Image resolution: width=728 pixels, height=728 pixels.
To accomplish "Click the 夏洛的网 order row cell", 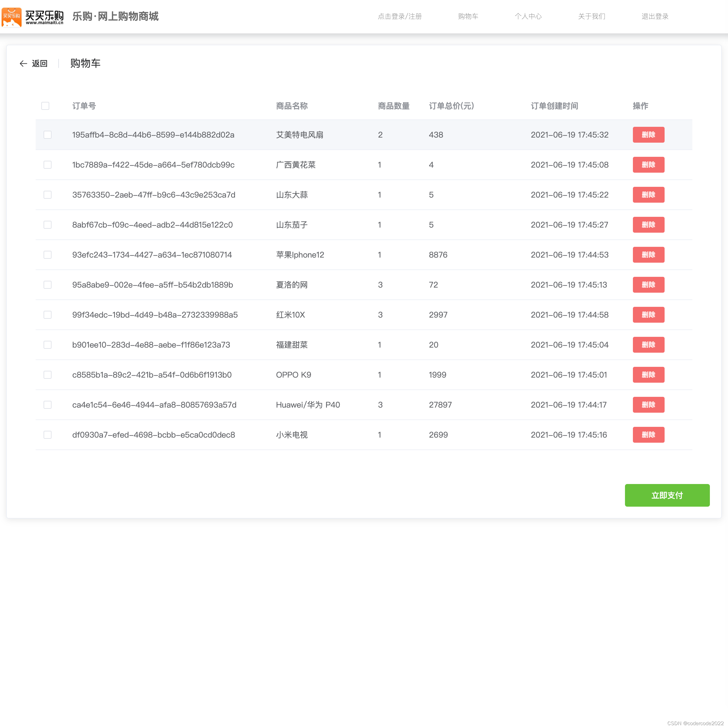I will pyautogui.click(x=292, y=285).
